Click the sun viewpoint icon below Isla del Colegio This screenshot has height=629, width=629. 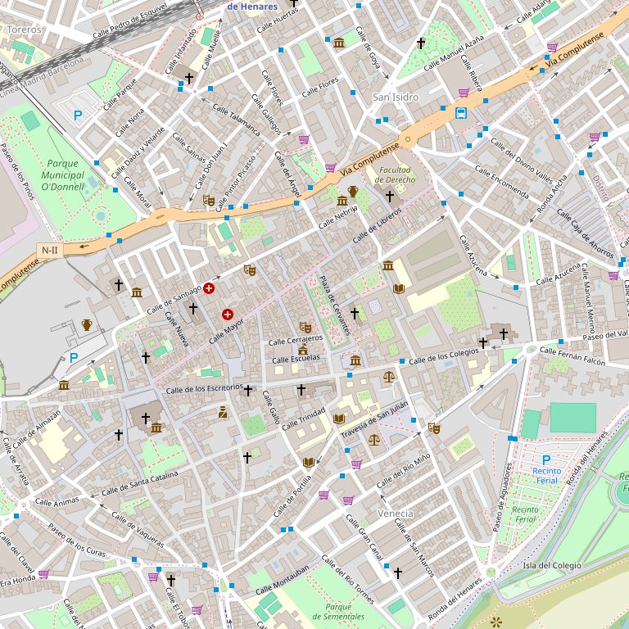496,622
